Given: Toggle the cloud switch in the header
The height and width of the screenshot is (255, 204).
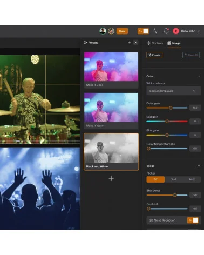Looking at the screenshot, I should (x=143, y=31).
